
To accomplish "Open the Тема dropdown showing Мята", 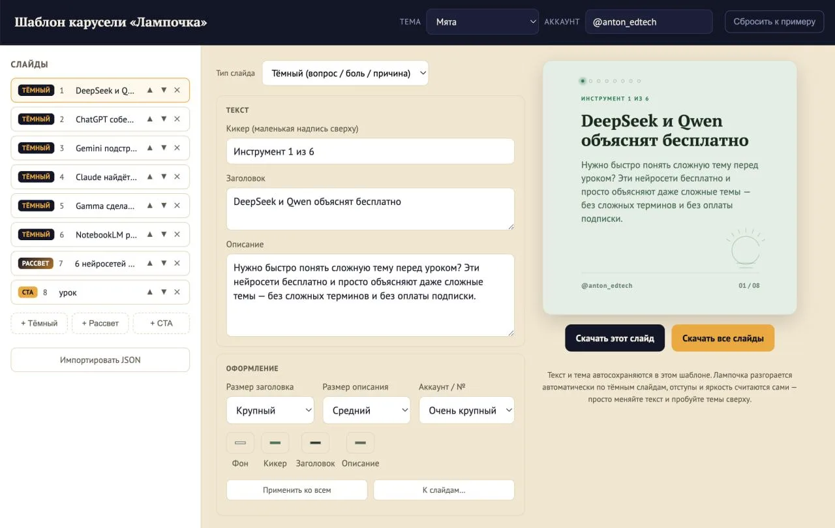I will tap(483, 22).
